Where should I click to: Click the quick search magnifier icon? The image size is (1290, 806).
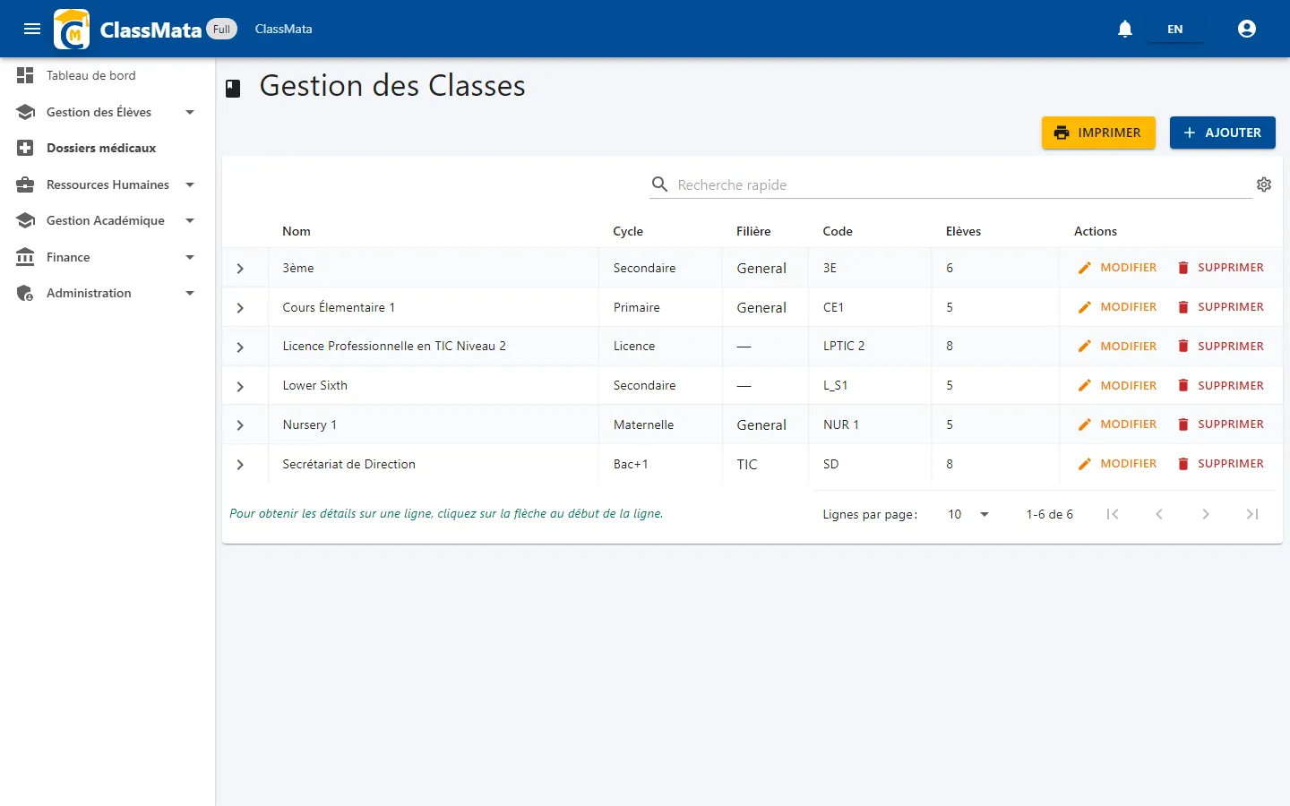660,184
